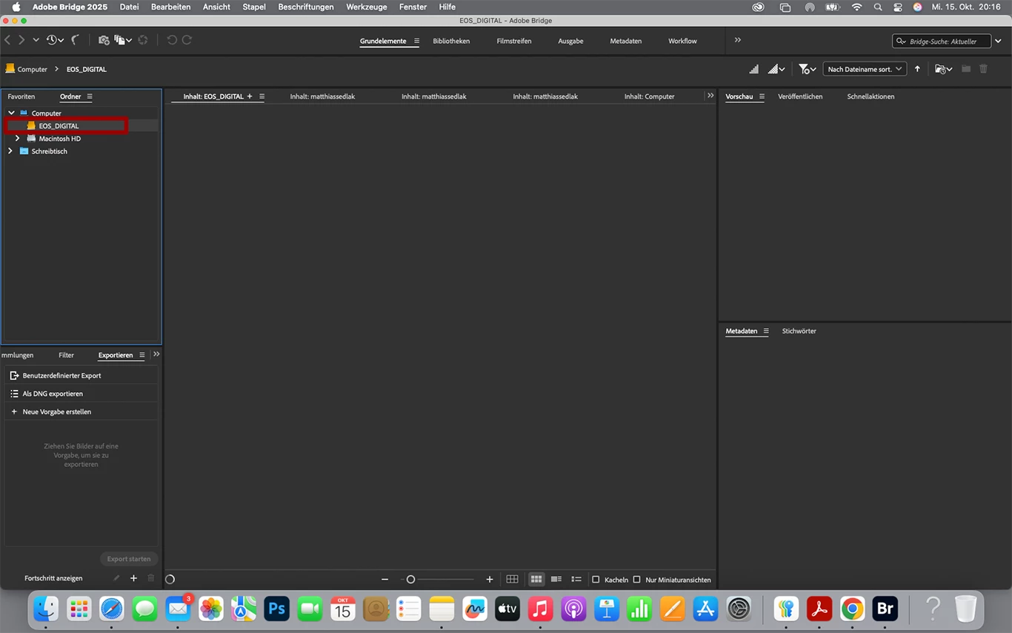Click Computer in the path breadcrumb

(32, 69)
